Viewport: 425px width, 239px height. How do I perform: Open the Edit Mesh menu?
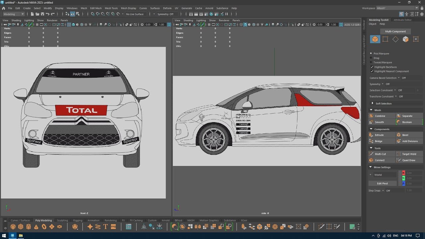coord(96,8)
